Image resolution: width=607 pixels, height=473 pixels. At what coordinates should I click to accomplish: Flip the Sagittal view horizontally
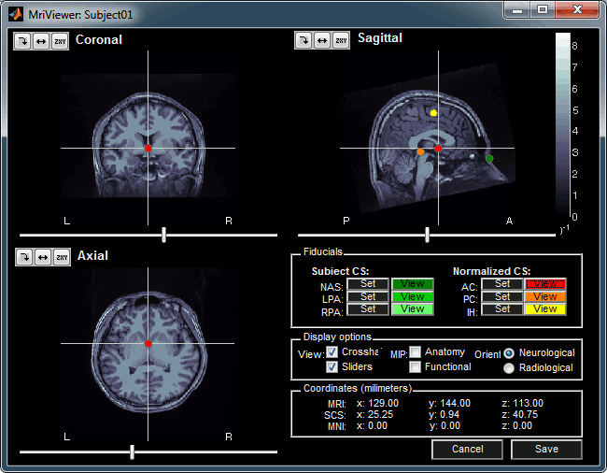click(322, 40)
